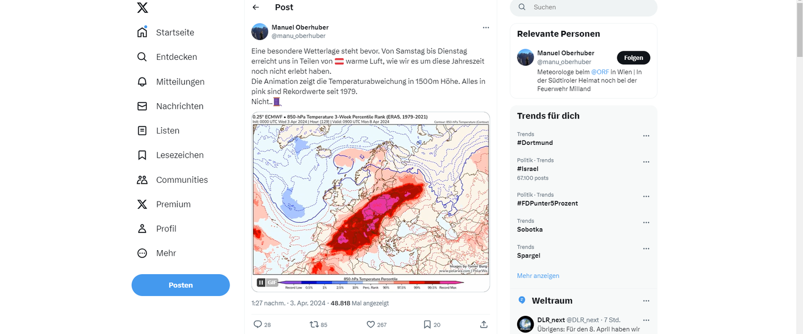Open Mehr anzeigen for additional trends

click(x=538, y=275)
